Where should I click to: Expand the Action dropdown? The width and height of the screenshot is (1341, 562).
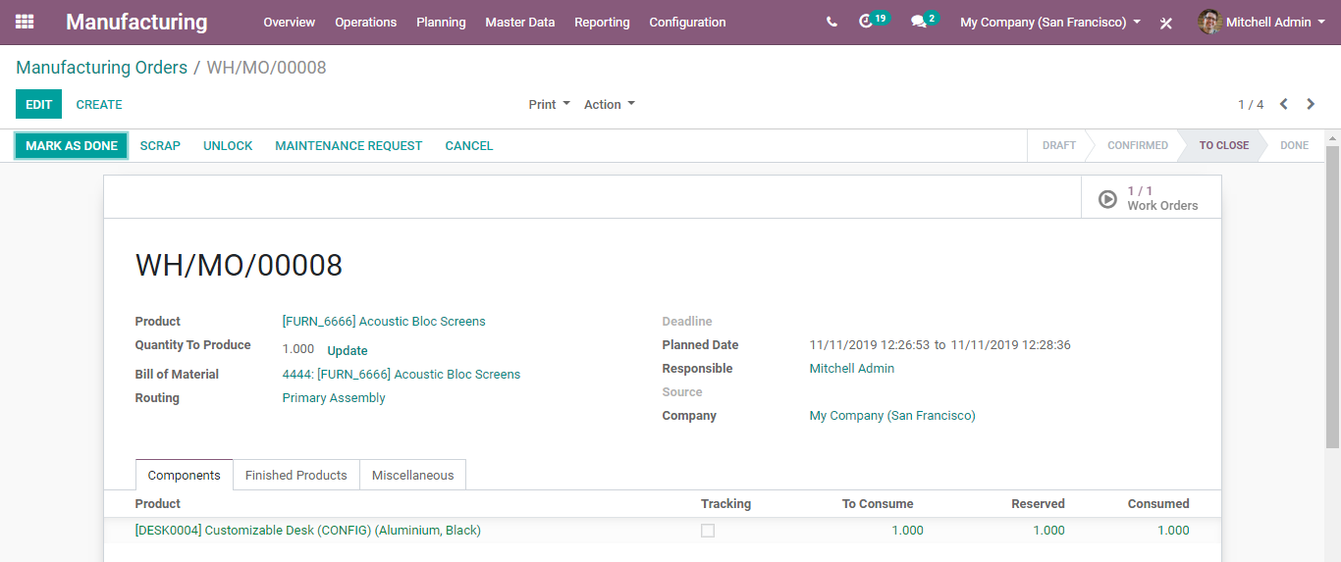pos(610,105)
